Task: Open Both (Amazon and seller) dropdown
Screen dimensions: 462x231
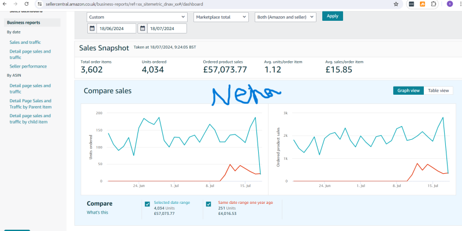Action: 285,17
